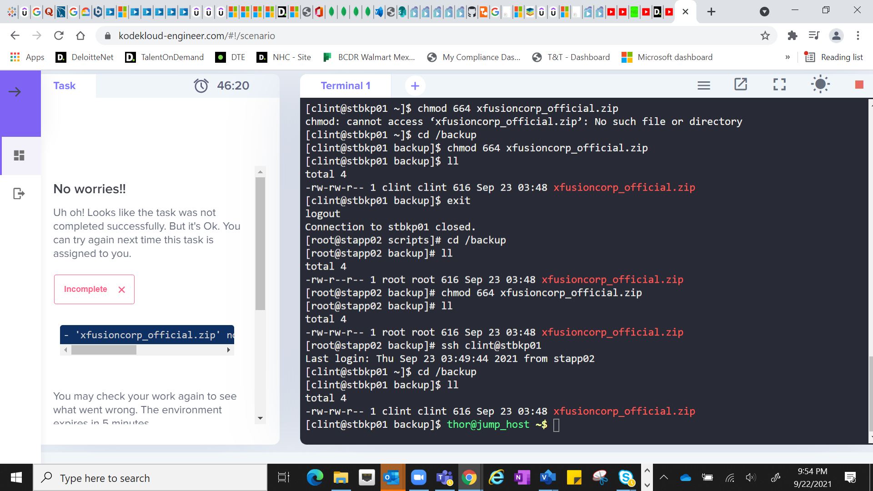
Task: Open Reading list panel
Action: point(833,57)
